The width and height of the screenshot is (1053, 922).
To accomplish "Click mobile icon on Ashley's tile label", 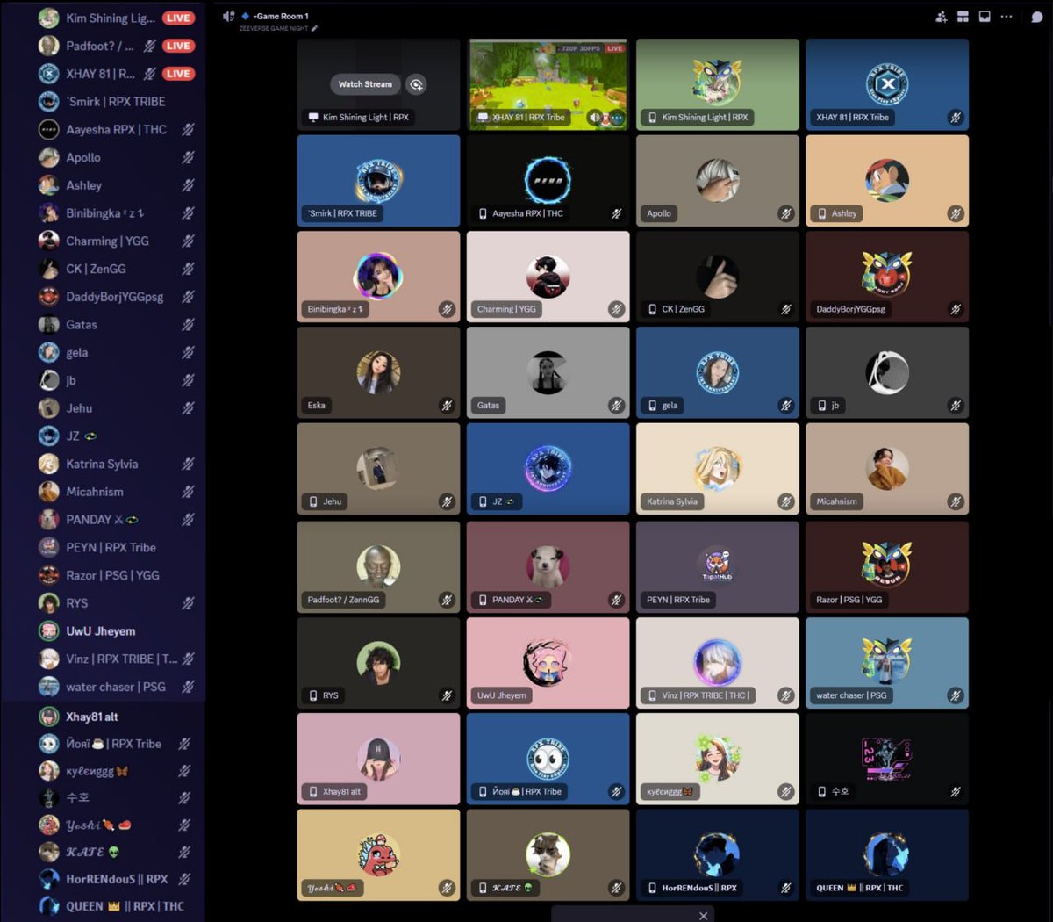I will click(822, 213).
